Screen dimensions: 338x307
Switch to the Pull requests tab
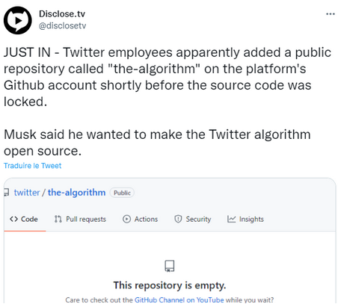tap(80, 219)
